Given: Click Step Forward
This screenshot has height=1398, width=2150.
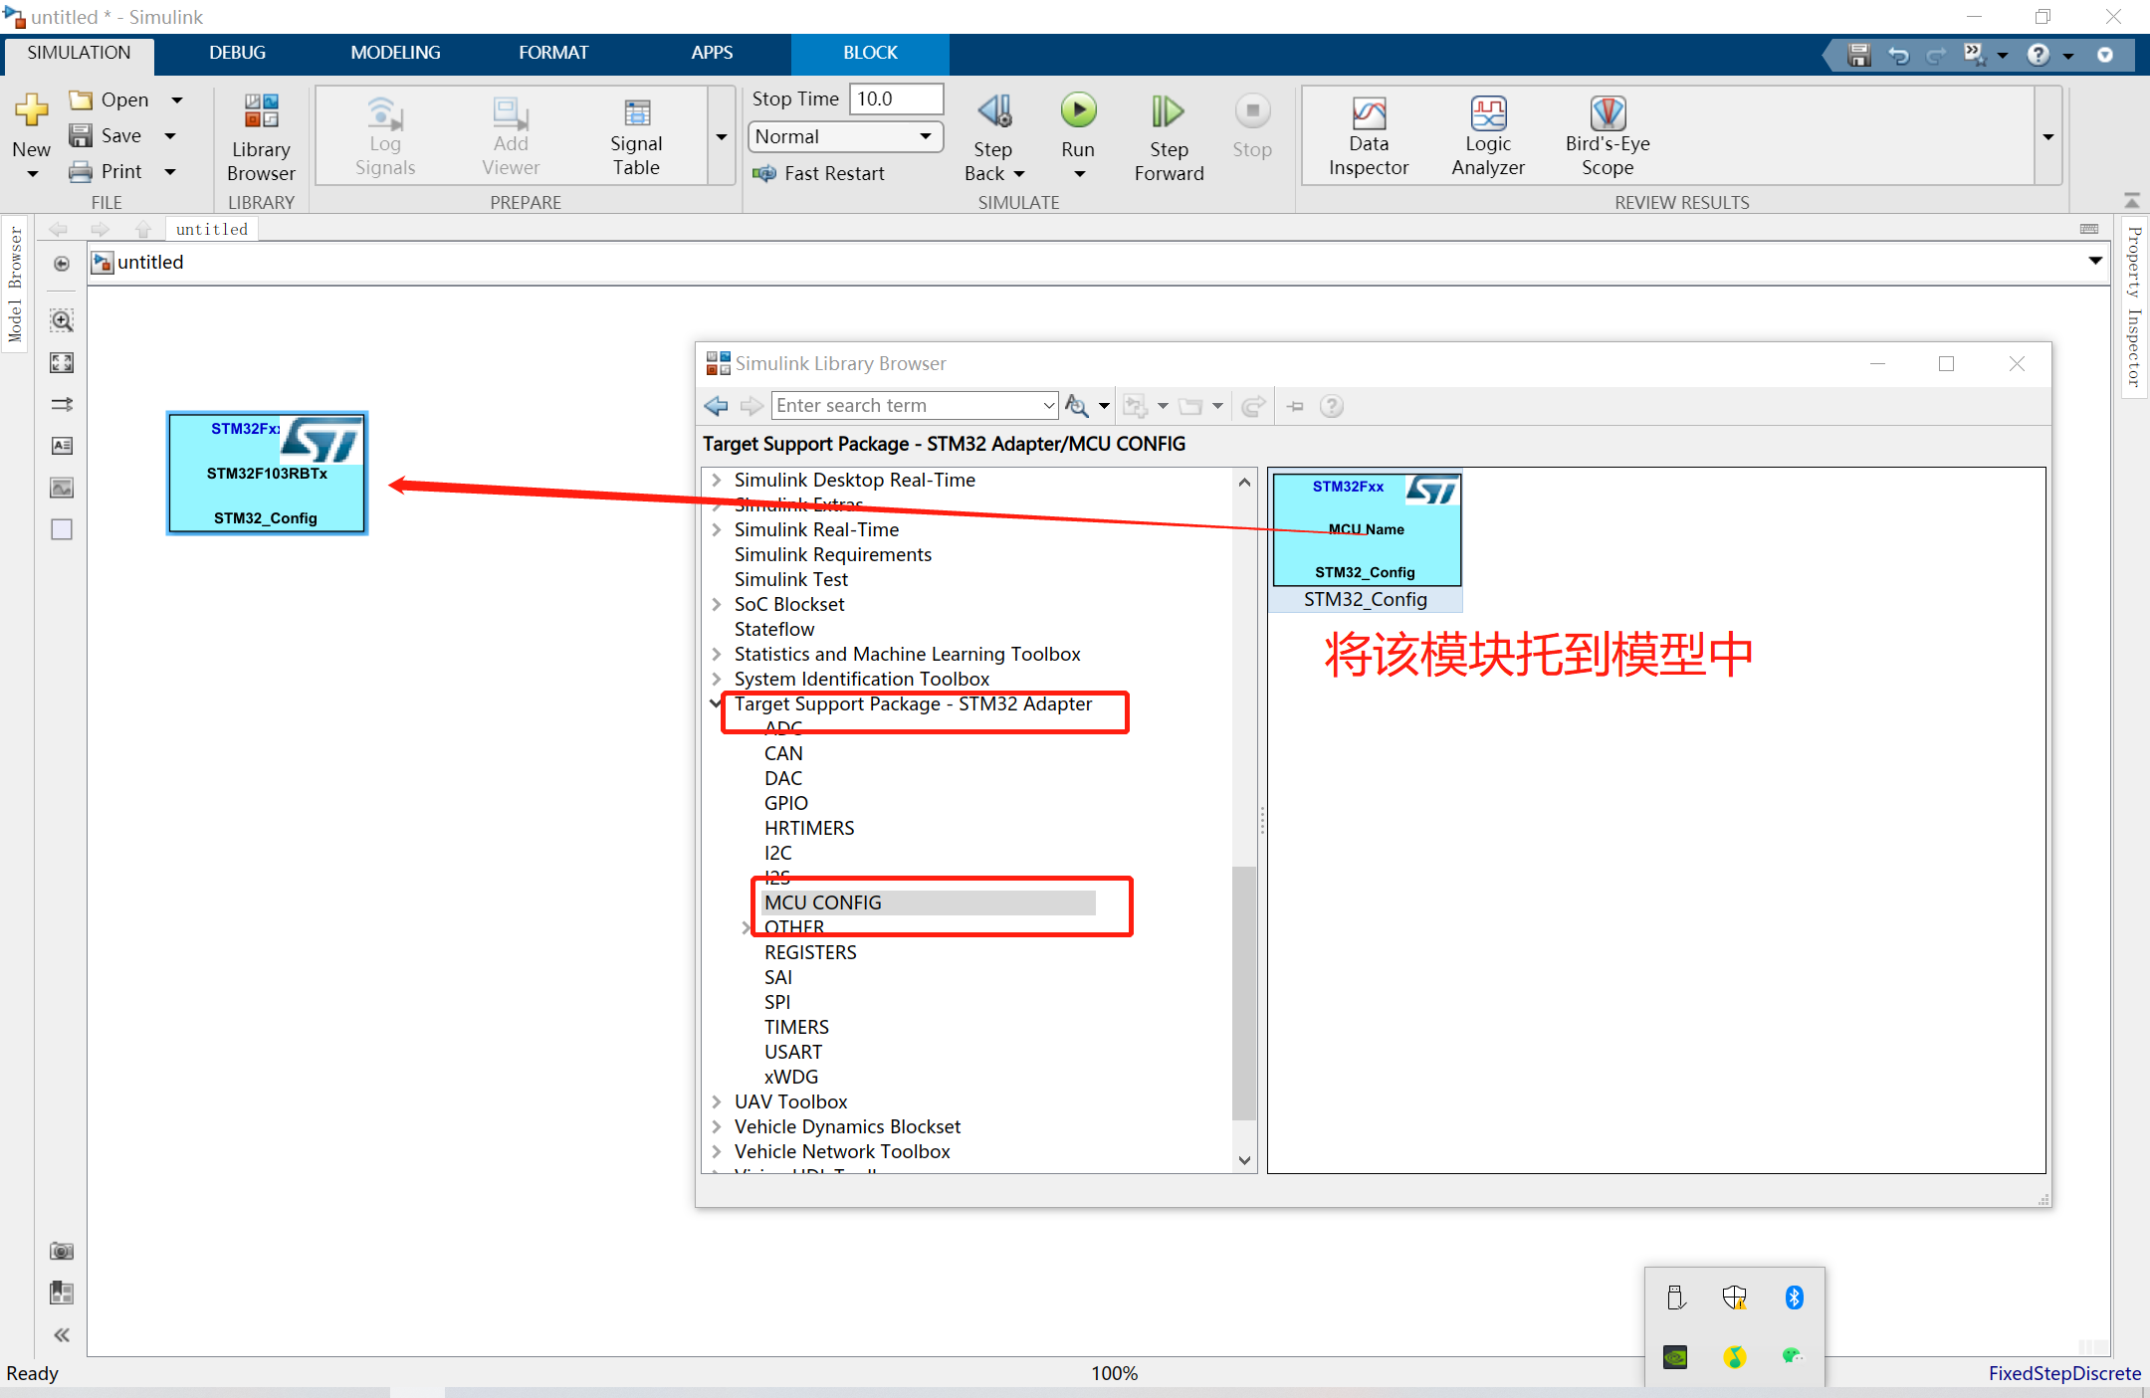Looking at the screenshot, I should tap(1169, 137).
